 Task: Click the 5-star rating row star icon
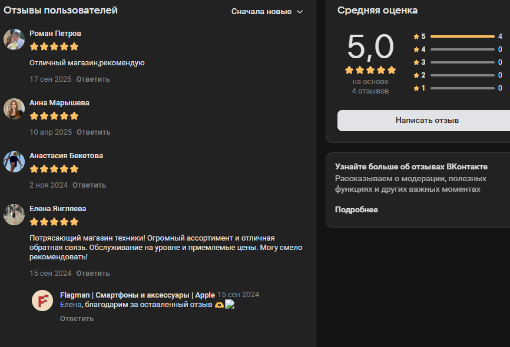click(416, 36)
